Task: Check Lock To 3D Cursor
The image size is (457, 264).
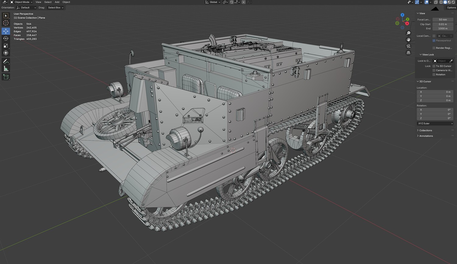Action: coord(434,66)
